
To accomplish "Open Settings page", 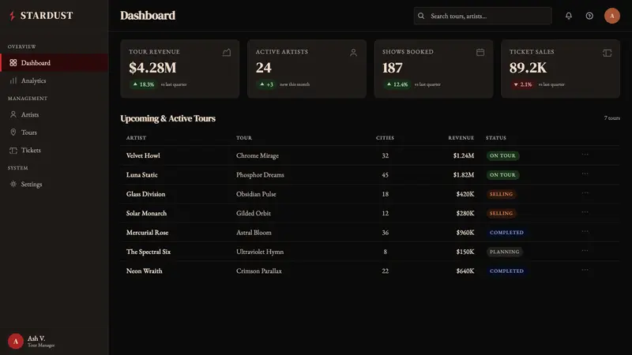I will tap(54, 184).
